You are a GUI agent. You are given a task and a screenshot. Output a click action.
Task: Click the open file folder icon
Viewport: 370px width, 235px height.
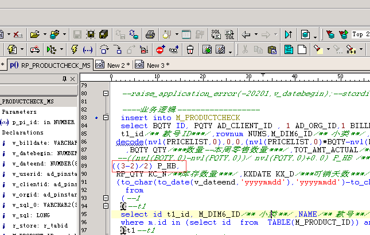pyautogui.click(x=35, y=34)
